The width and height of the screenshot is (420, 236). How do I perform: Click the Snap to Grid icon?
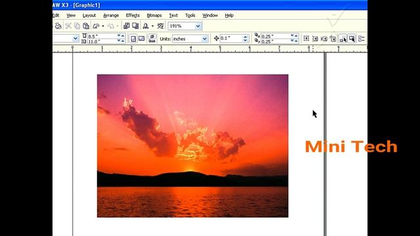point(306,39)
